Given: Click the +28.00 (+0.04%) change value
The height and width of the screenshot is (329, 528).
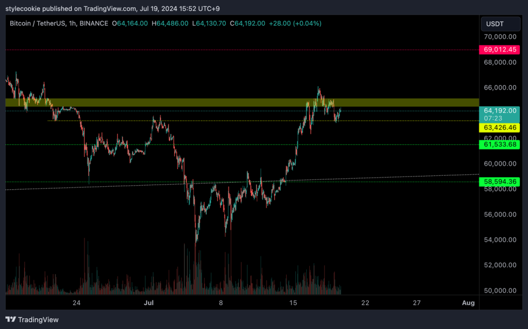Looking at the screenshot, I should [x=294, y=23].
